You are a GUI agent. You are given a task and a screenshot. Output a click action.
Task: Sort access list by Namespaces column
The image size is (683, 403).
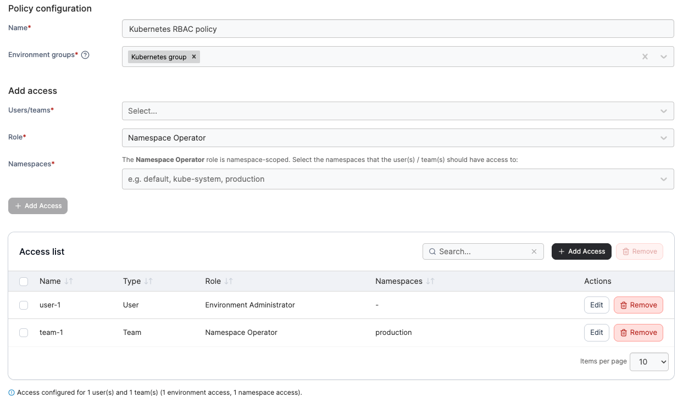tap(430, 281)
